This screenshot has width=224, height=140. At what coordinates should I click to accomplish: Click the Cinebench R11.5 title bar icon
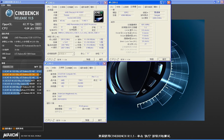coord(2,2)
